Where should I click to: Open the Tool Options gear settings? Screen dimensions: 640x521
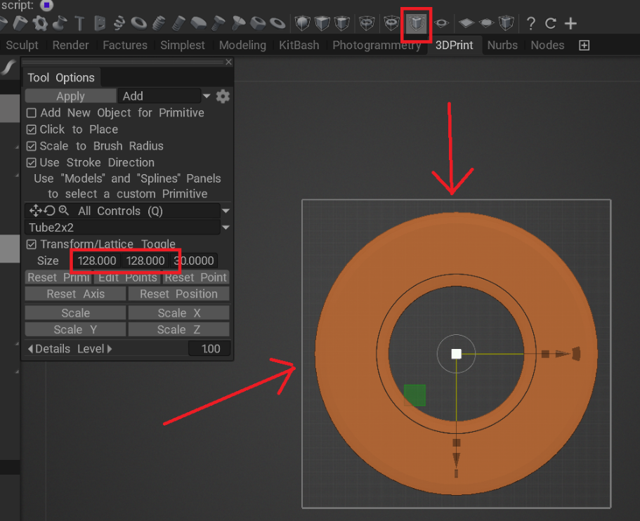coord(223,96)
